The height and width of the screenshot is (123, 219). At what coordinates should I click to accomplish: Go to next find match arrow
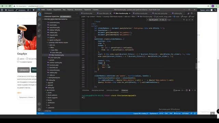(x=187, y=20)
